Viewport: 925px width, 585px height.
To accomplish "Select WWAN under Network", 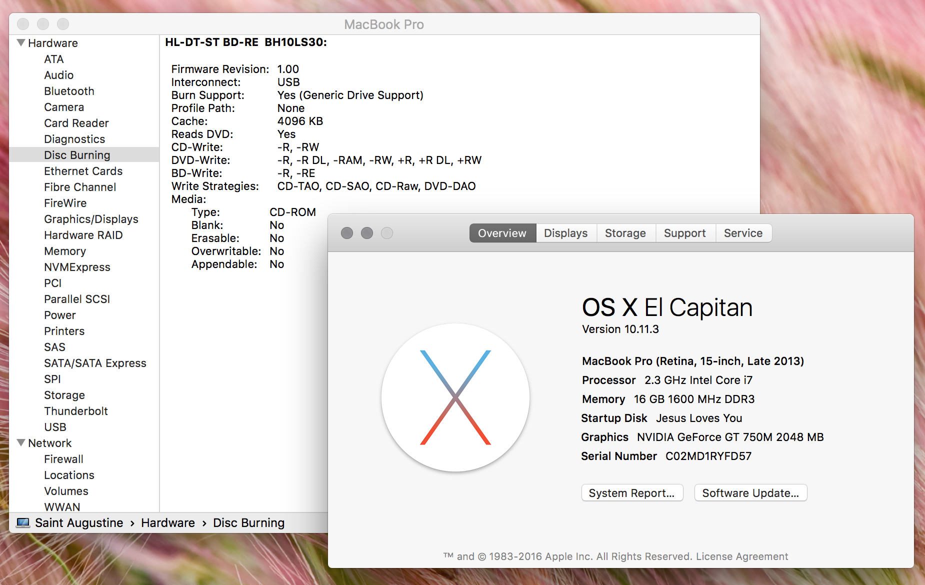I will pos(62,506).
